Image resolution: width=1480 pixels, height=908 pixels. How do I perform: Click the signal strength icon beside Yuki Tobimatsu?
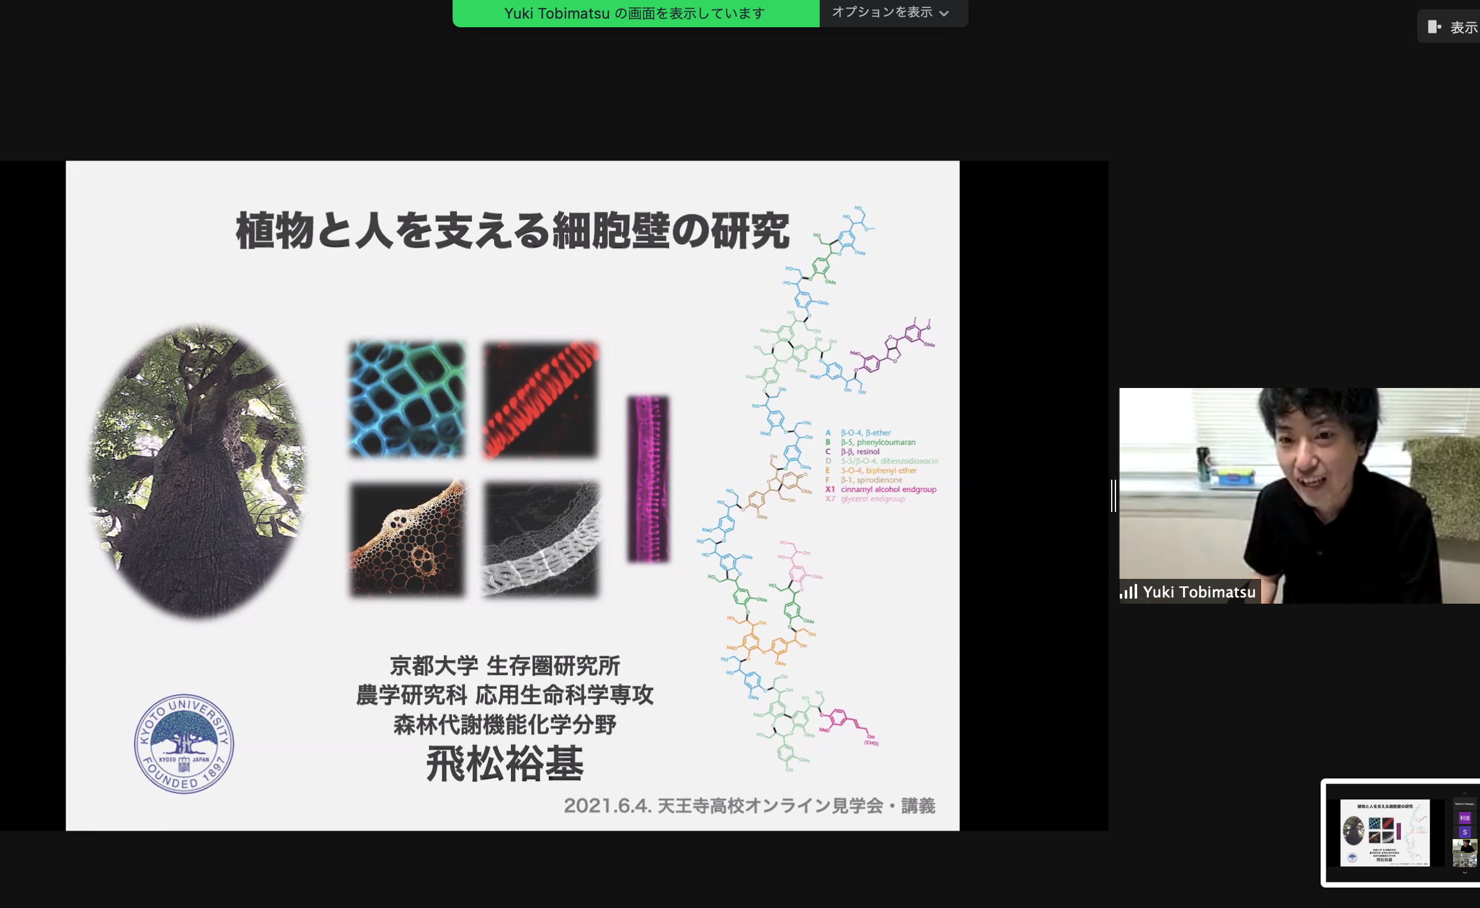[1128, 592]
